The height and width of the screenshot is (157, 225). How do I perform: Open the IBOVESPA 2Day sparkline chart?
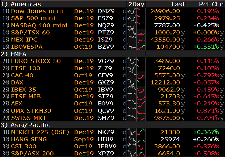click(x=136, y=47)
